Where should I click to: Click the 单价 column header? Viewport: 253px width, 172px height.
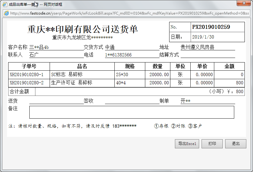point(202,66)
